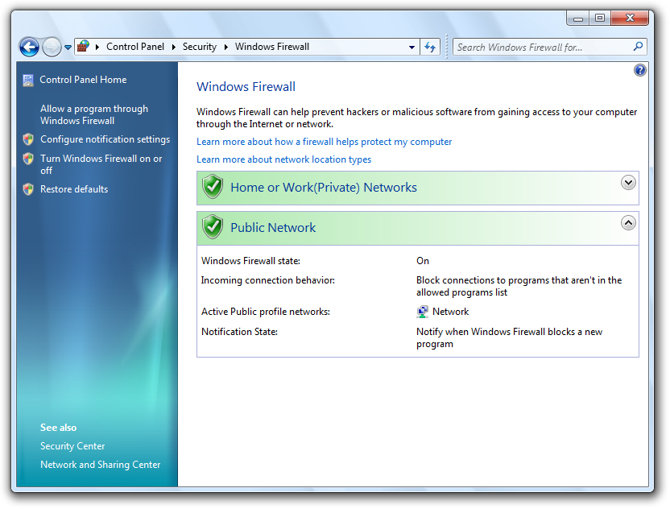Click the Network icon under active public networks
The width and height of the screenshot is (670, 509).
pyautogui.click(x=422, y=312)
